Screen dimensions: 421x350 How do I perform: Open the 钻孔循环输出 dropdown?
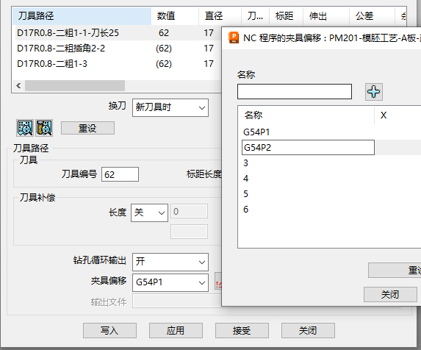170,262
